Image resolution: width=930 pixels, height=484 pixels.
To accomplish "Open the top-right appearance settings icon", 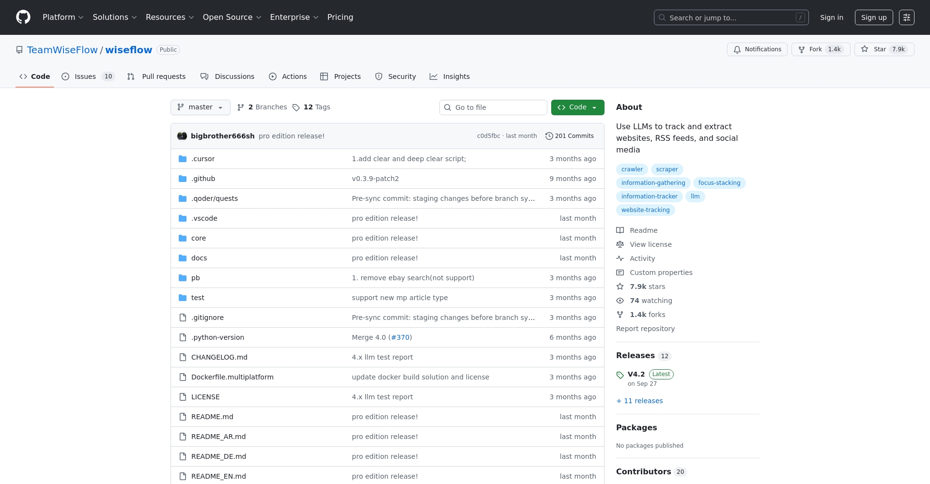I will click(x=906, y=17).
